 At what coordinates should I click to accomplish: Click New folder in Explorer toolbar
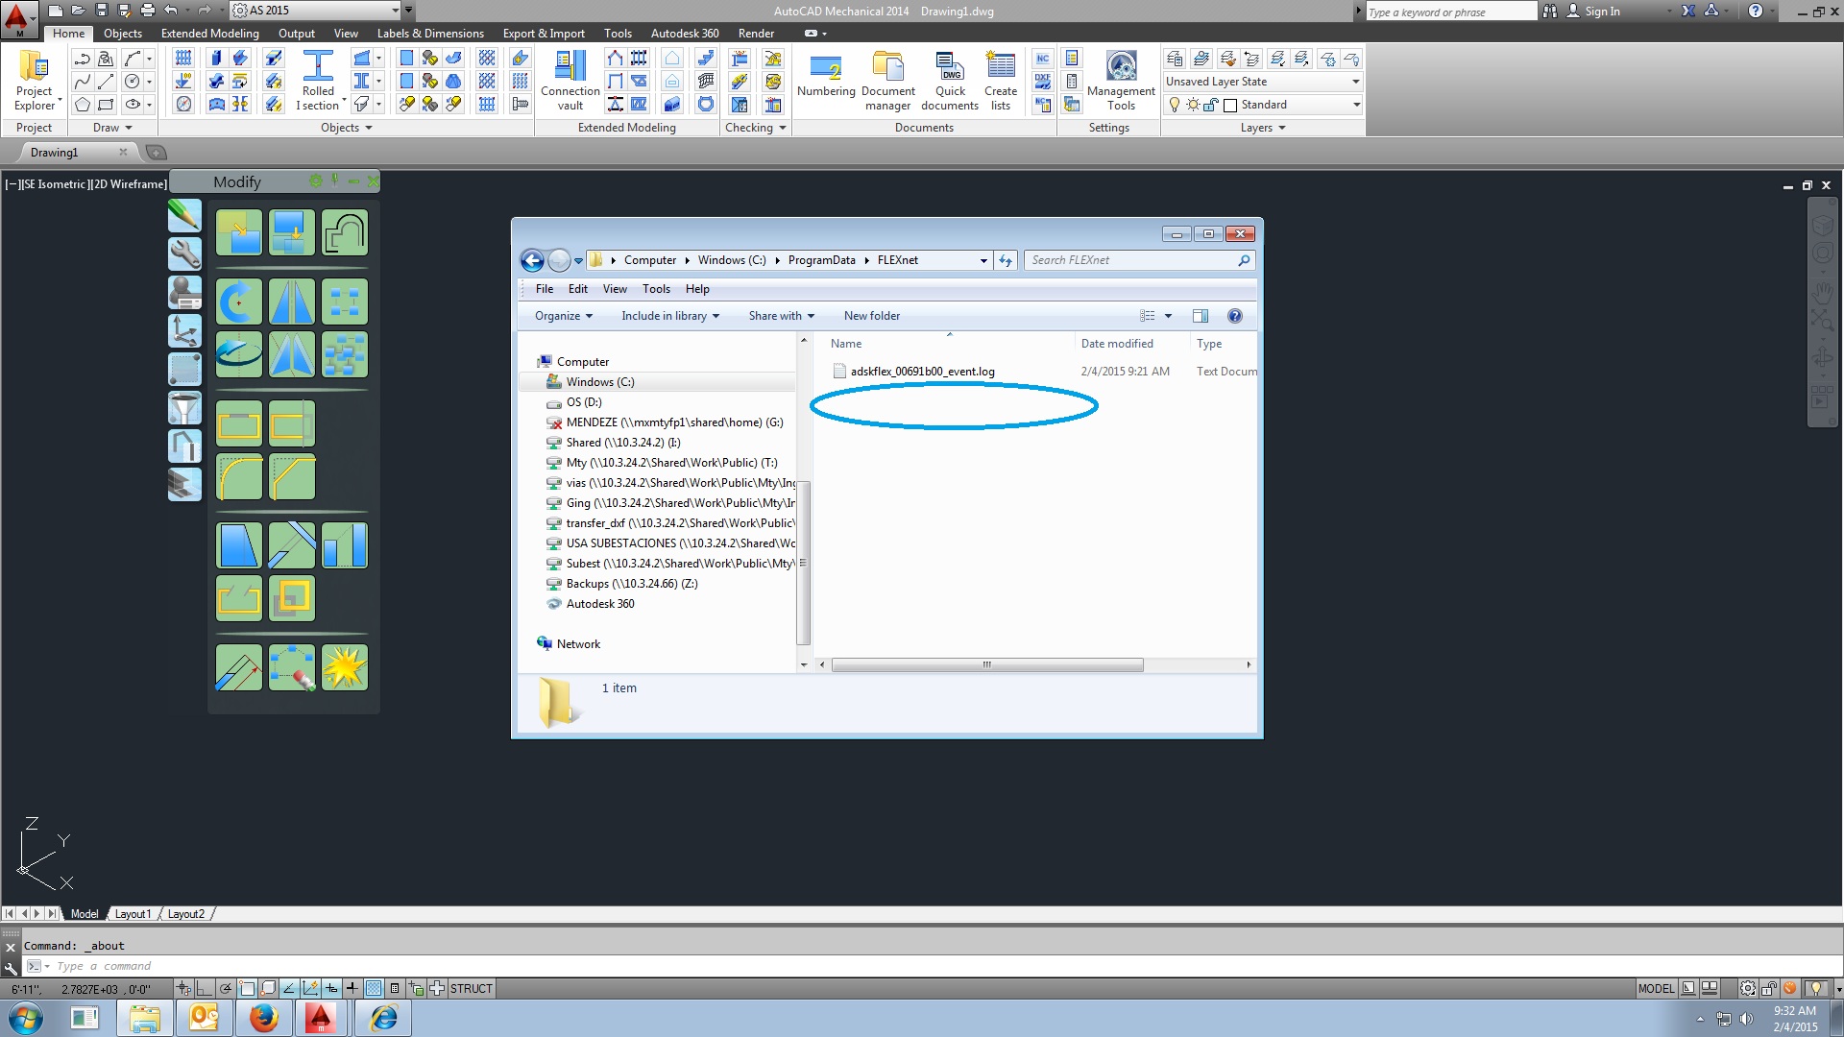pyautogui.click(x=871, y=316)
